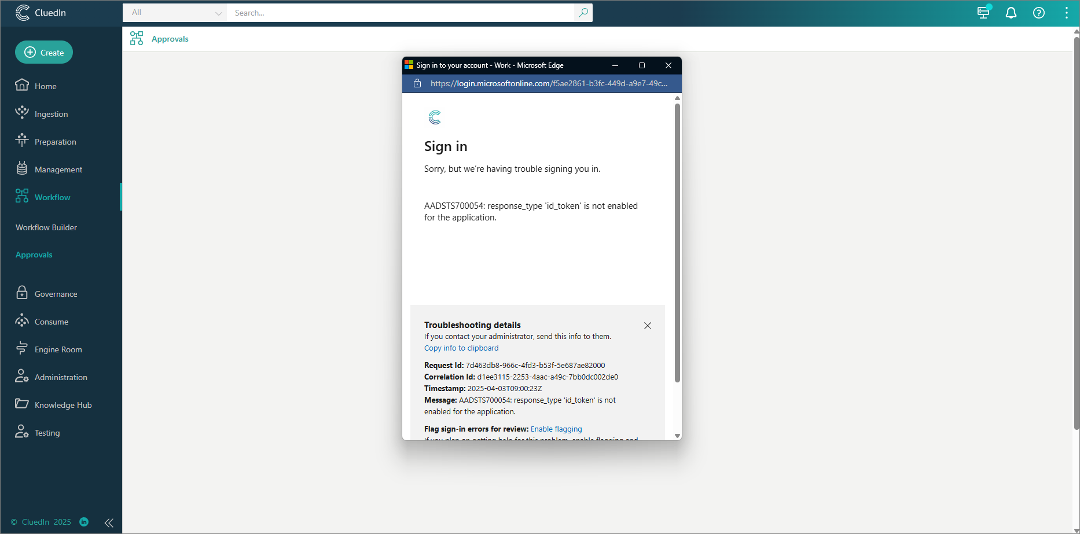Click the Consume icon
Image resolution: width=1080 pixels, height=534 pixels.
tap(22, 320)
